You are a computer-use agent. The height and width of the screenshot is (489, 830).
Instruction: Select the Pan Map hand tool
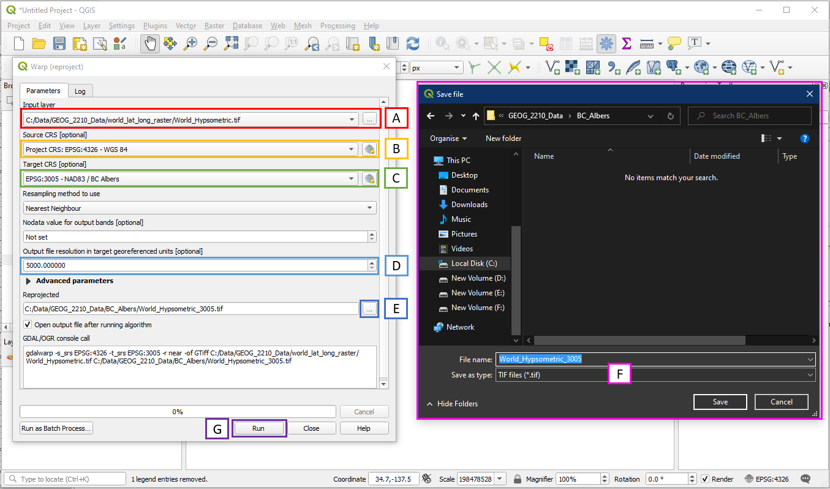pos(150,44)
